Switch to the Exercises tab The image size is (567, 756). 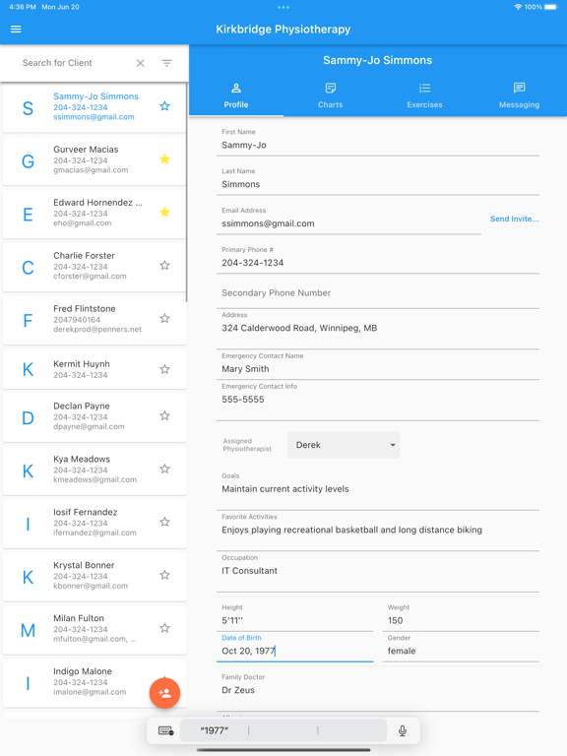(x=424, y=95)
